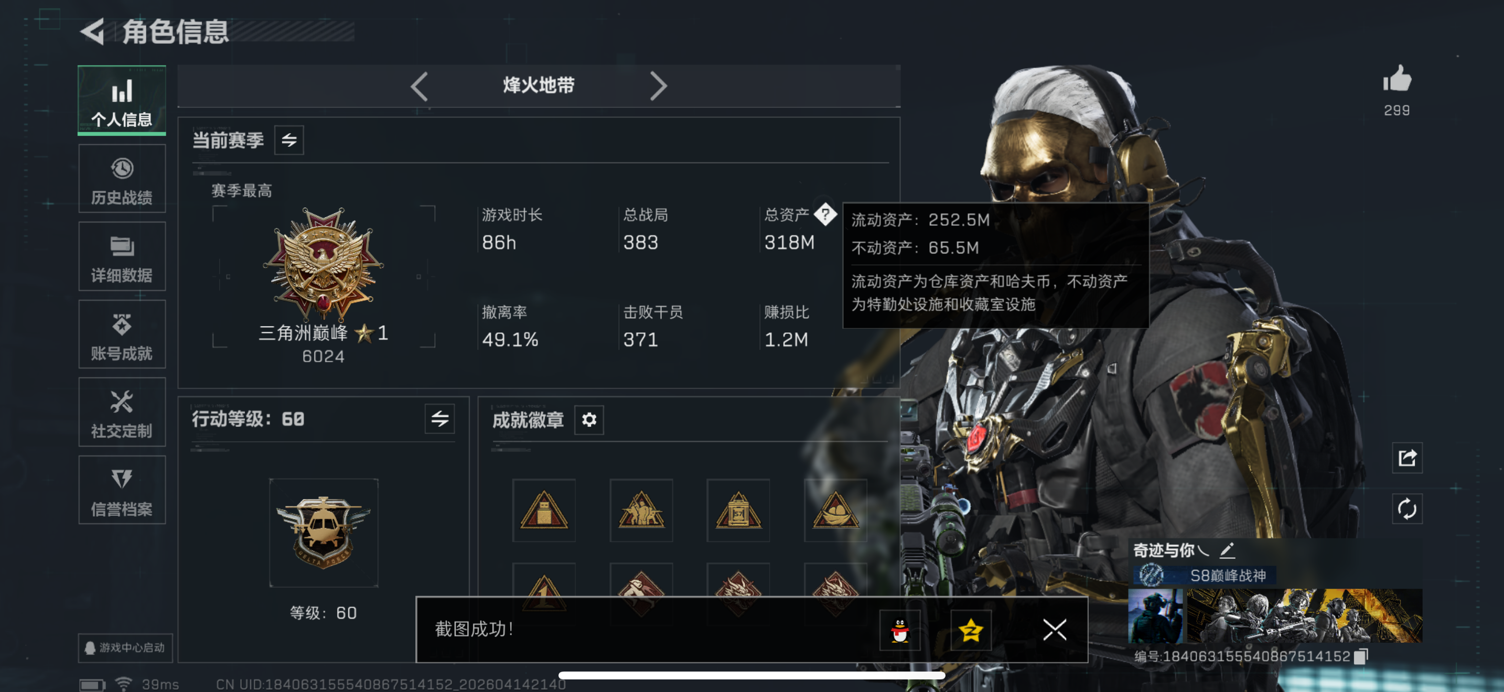Image resolution: width=1504 pixels, height=692 pixels.
Task: Copy the player ID number icon
Action: click(1360, 656)
